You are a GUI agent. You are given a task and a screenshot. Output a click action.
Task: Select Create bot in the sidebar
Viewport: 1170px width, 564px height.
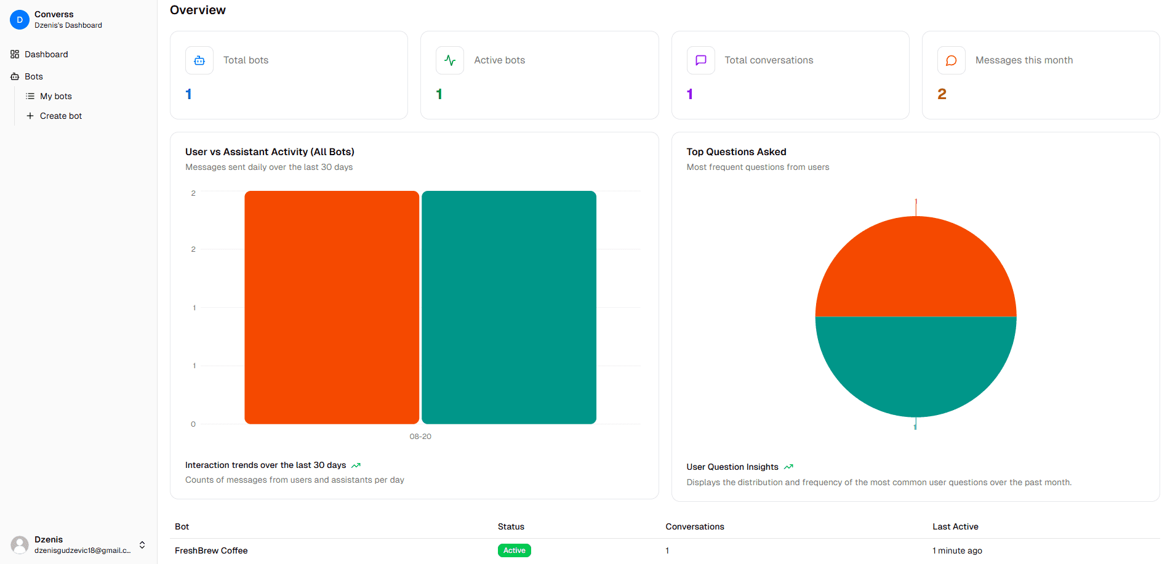[60, 116]
